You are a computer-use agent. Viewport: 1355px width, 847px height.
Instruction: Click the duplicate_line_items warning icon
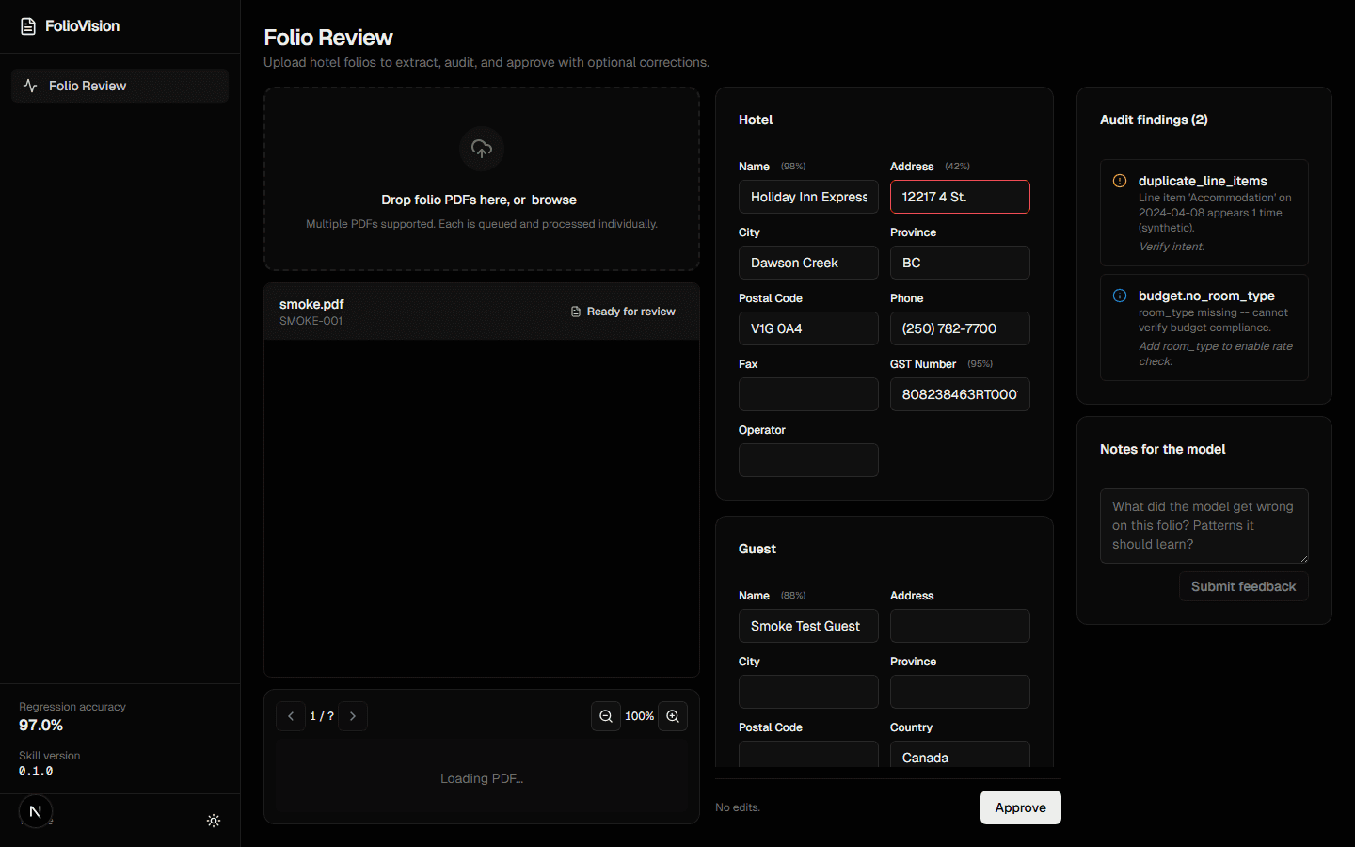(1120, 181)
